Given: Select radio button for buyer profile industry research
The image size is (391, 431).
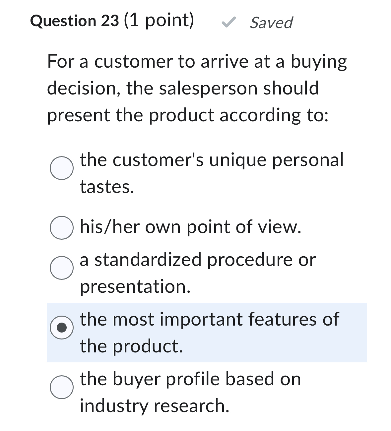Looking at the screenshot, I should coord(61,386).
